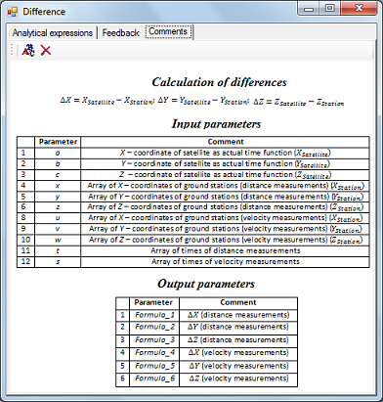Switch to the Analytical expressions tab
The height and width of the screenshot is (402, 383).
(x=53, y=33)
